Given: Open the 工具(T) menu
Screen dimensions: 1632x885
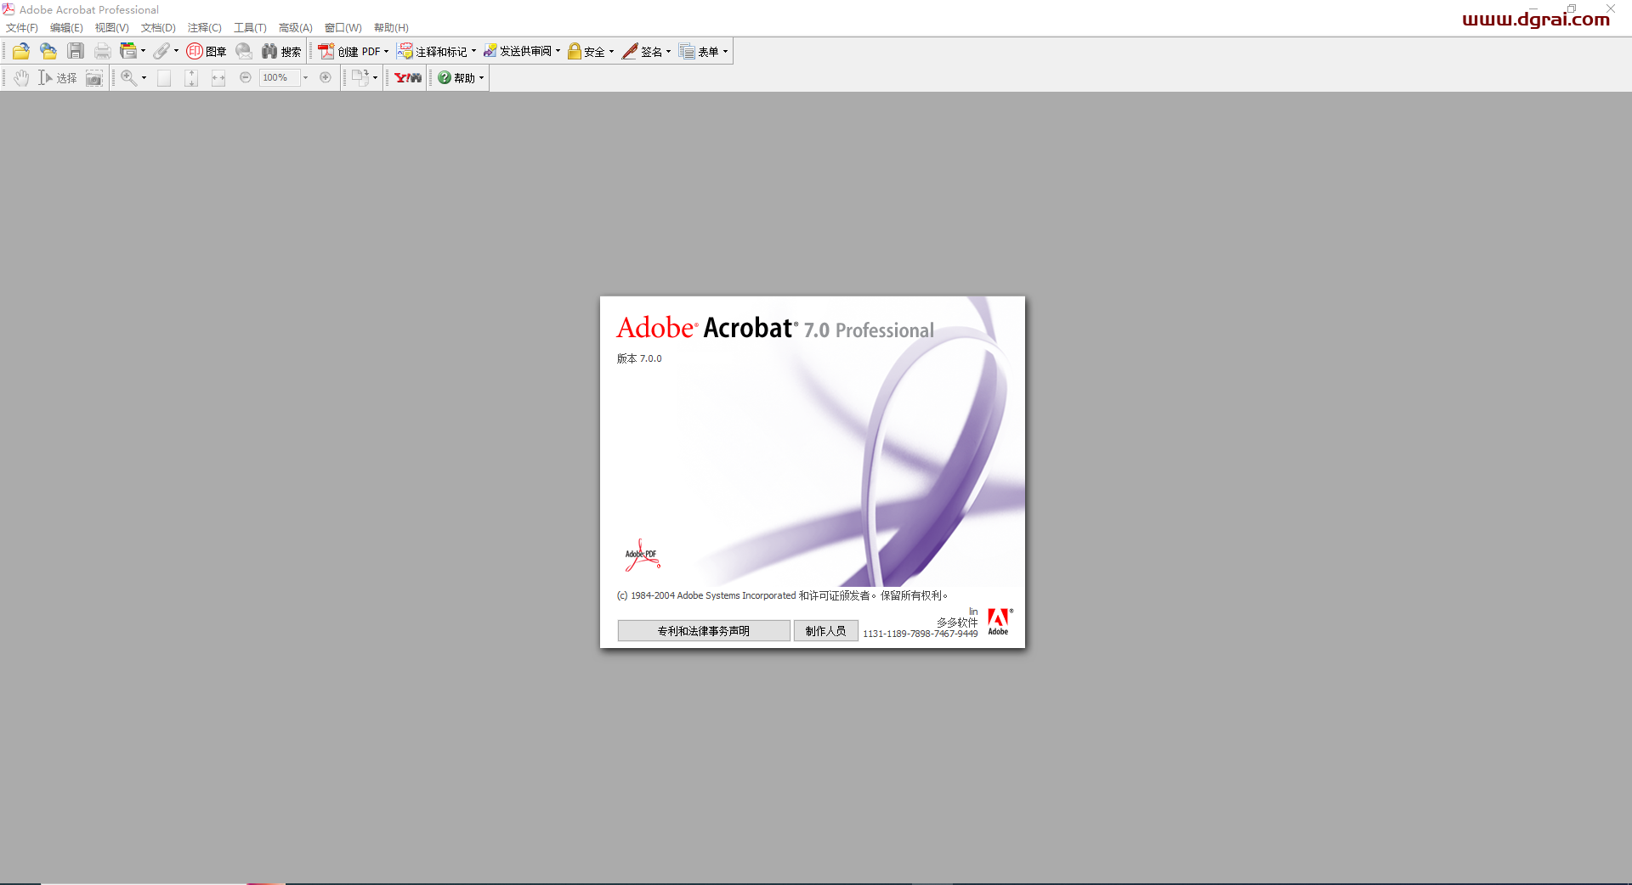Looking at the screenshot, I should [250, 28].
